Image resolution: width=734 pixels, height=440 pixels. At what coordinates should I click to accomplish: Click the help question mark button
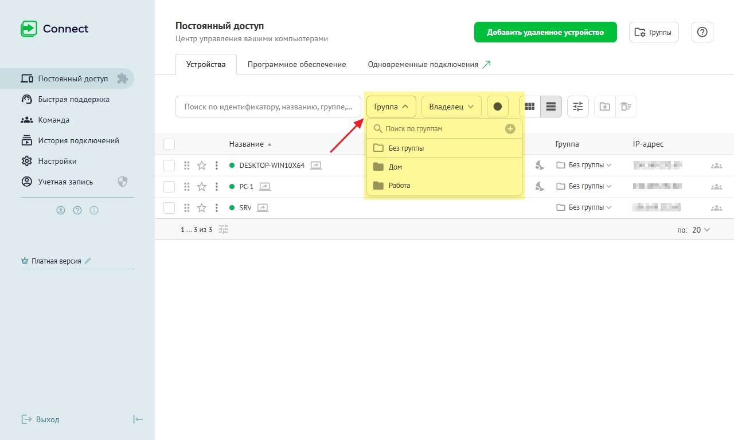pos(702,33)
